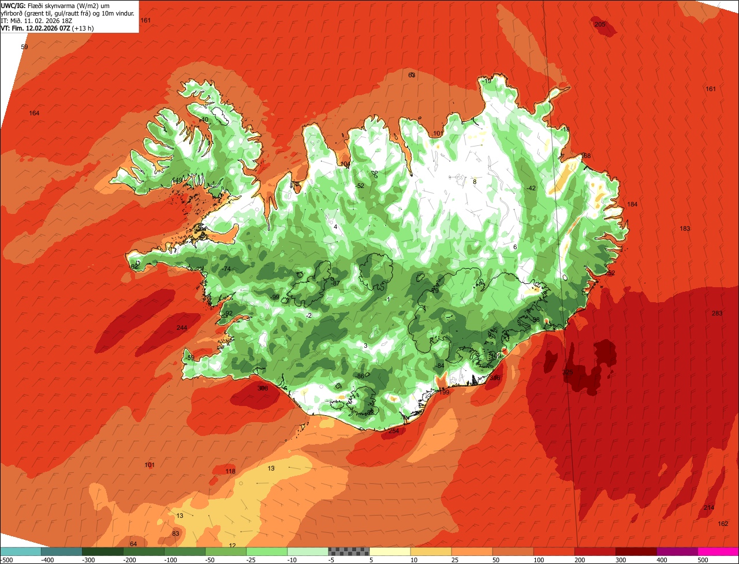This screenshot has height=564, width=739.
Task: Pick the dark maroon 300 to 400 legend swatch
Action: pos(636,551)
